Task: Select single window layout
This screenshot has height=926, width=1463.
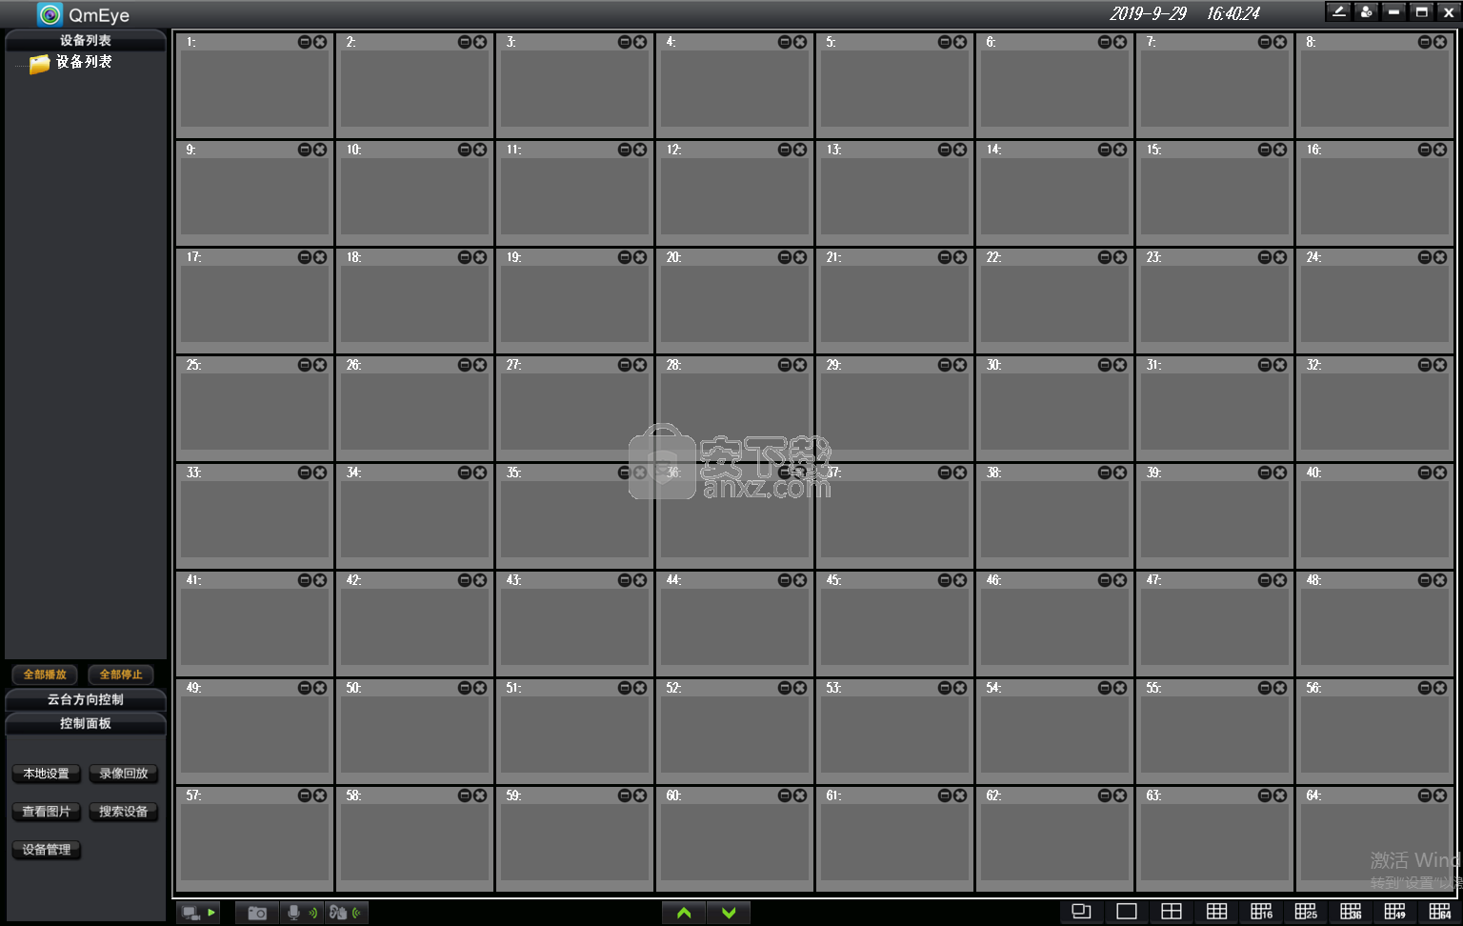Action: point(1127,912)
